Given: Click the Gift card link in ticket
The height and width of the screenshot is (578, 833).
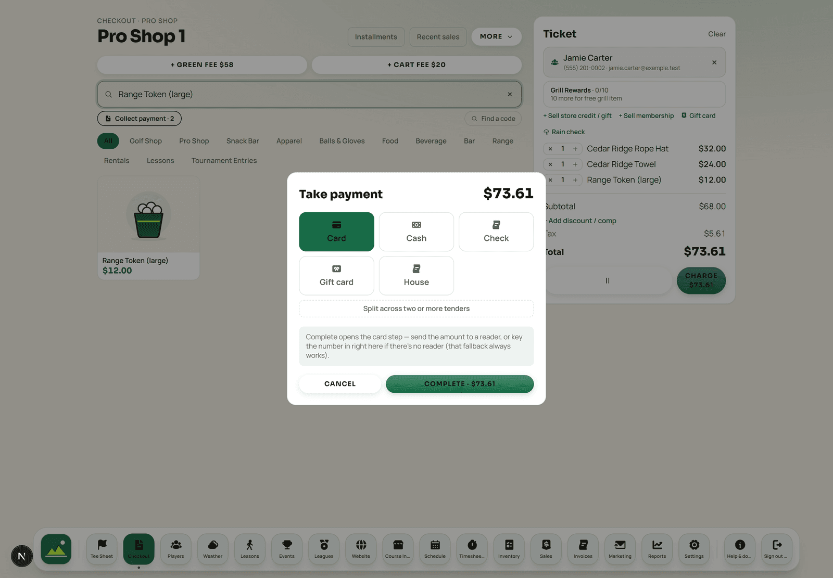Looking at the screenshot, I should tap(699, 115).
